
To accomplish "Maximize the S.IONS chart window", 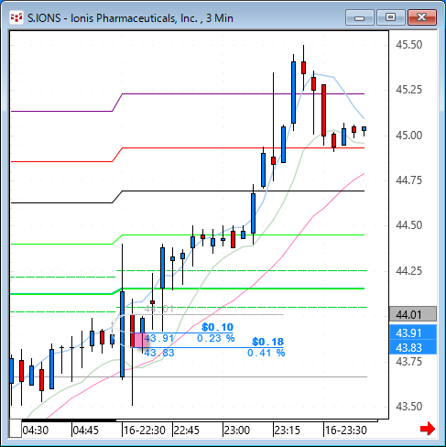I will pyautogui.click(x=390, y=17).
